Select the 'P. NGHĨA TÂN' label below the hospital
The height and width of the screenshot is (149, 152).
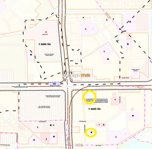coord(44,44)
